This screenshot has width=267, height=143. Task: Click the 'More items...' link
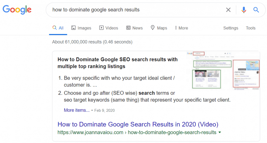point(77,110)
